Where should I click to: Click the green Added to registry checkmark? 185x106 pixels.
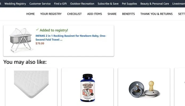coord(37,30)
